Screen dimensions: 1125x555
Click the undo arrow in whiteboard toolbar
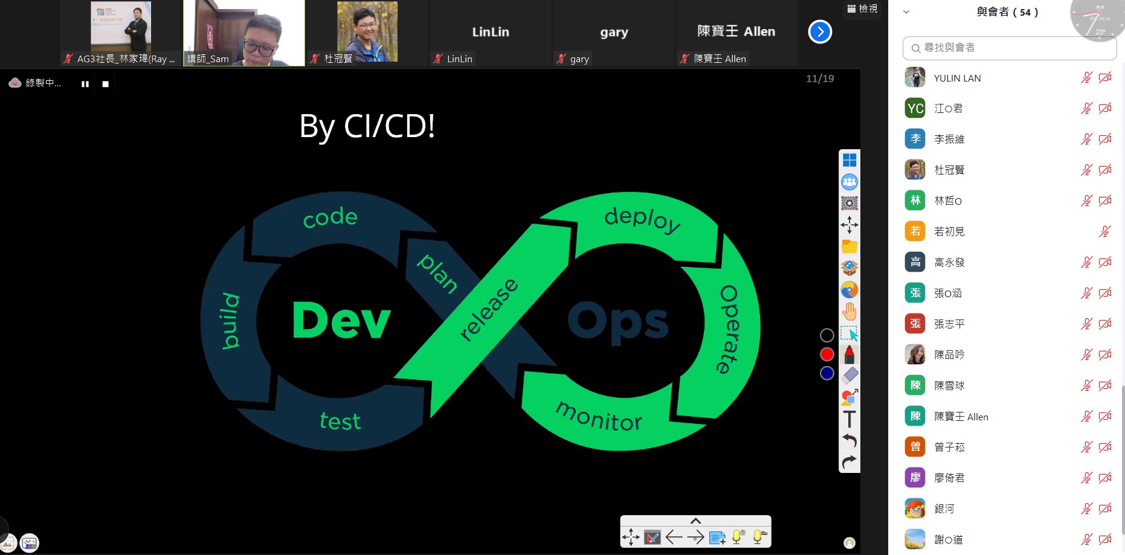click(849, 440)
